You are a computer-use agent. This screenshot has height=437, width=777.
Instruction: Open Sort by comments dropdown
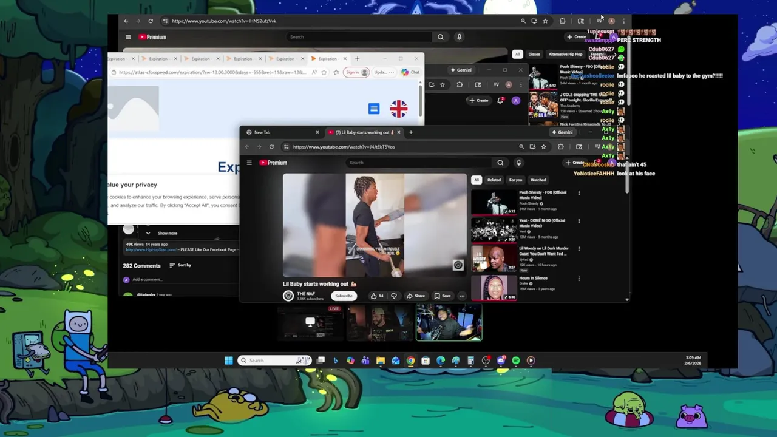click(x=180, y=265)
